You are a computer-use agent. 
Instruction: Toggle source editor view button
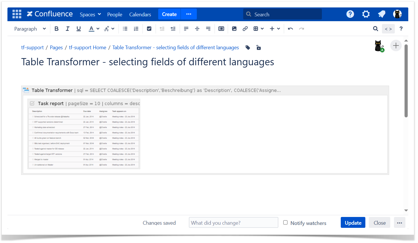tap(388, 29)
